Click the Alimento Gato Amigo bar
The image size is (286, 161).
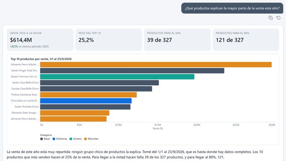(x=75, y=113)
